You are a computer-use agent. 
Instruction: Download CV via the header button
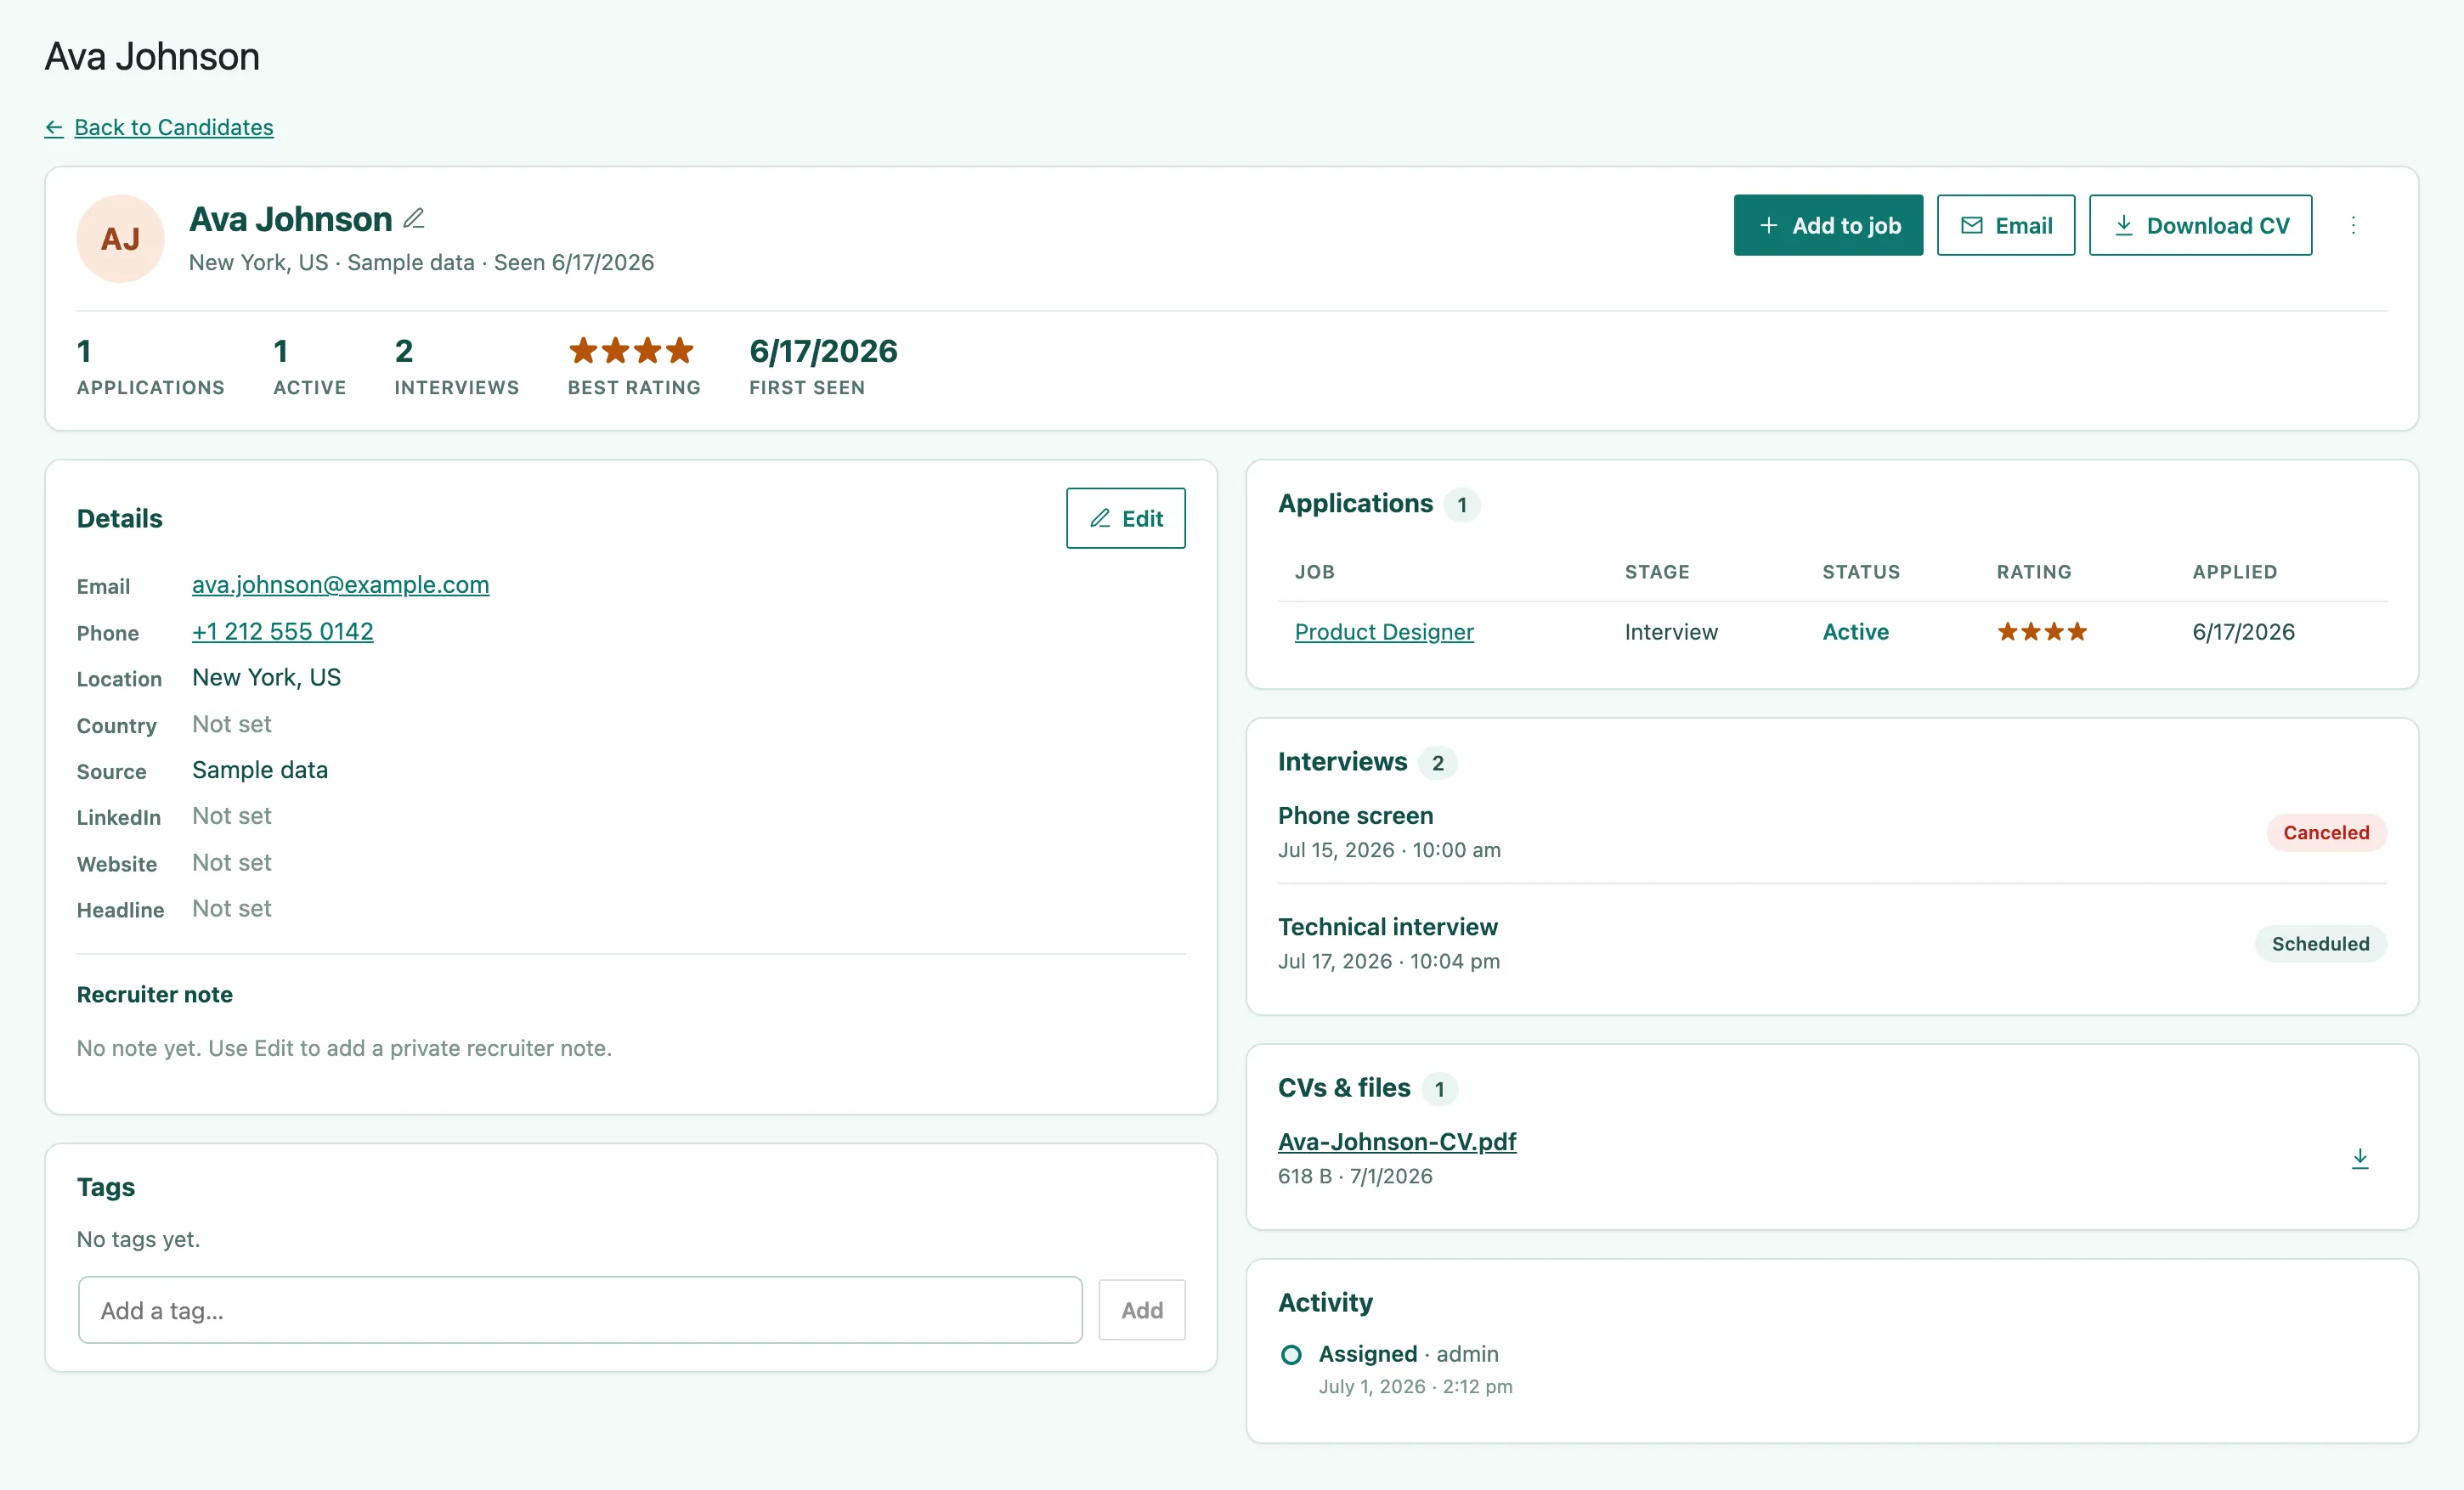click(x=2200, y=225)
